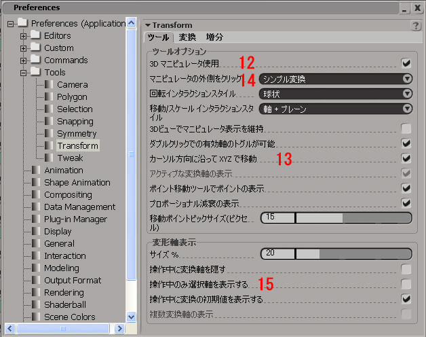The image size is (426, 337).
Task: Open the Camera preferences page
Action: click(73, 85)
